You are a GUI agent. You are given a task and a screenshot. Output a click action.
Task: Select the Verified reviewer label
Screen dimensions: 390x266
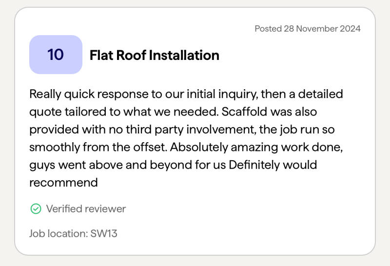pos(86,209)
